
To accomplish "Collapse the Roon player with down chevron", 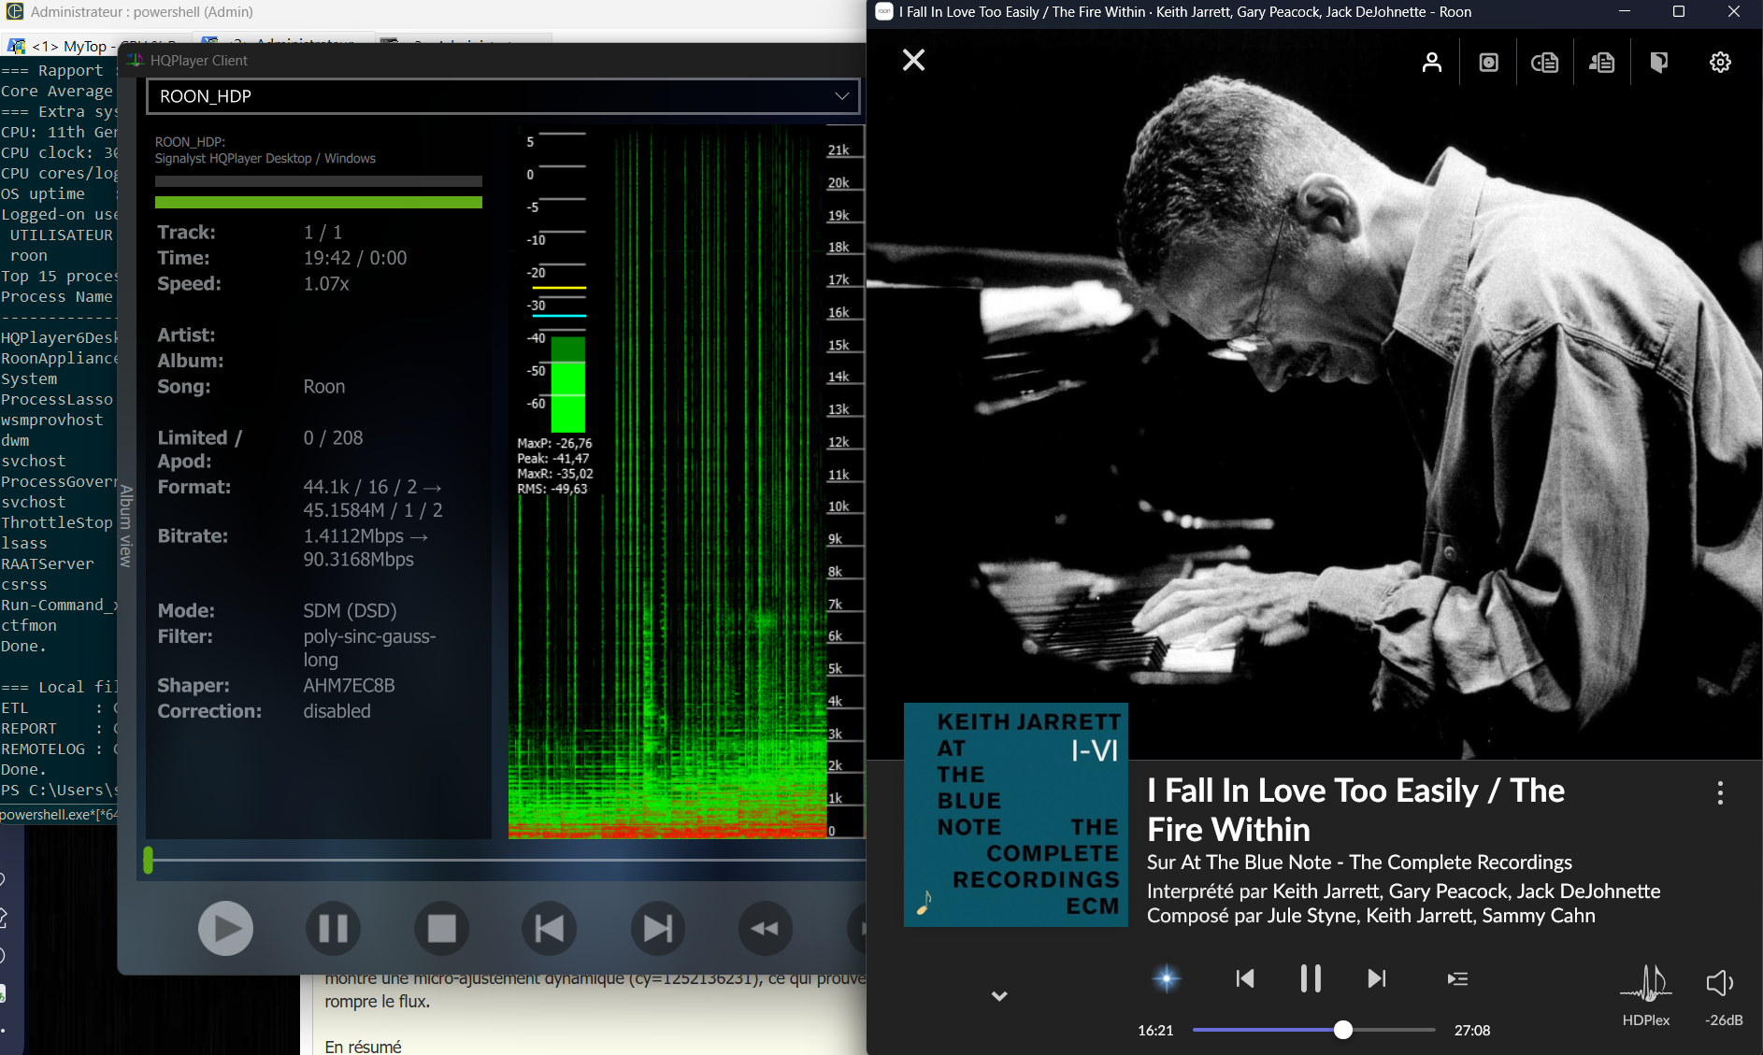I will click(x=999, y=996).
